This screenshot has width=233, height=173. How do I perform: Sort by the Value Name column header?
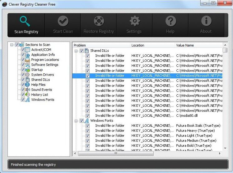[x=199, y=45]
